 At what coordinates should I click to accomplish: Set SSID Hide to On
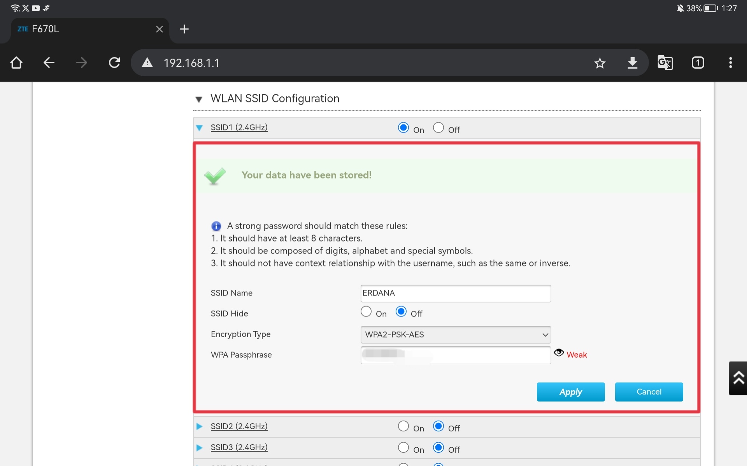click(366, 312)
